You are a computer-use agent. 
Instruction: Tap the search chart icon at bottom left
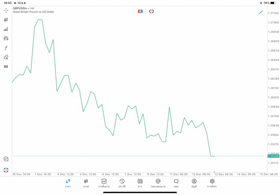(x=6, y=159)
